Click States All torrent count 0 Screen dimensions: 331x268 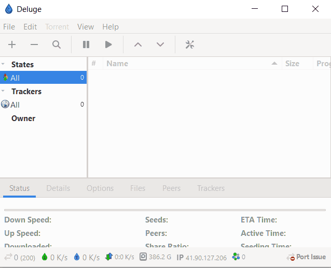click(x=82, y=78)
